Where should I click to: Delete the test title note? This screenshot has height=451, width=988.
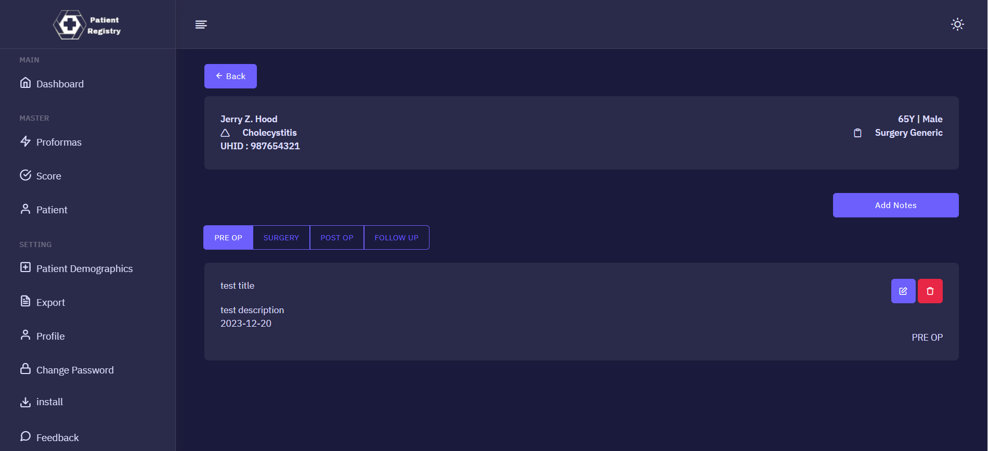930,291
